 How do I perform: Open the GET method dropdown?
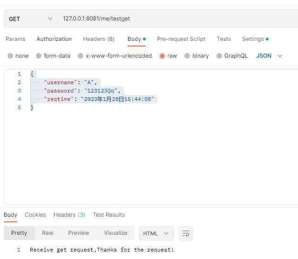tap(30, 19)
